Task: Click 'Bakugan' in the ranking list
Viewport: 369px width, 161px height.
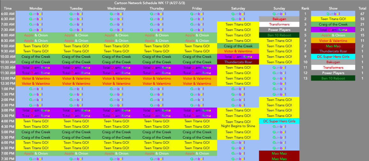Action: [x=333, y=62]
